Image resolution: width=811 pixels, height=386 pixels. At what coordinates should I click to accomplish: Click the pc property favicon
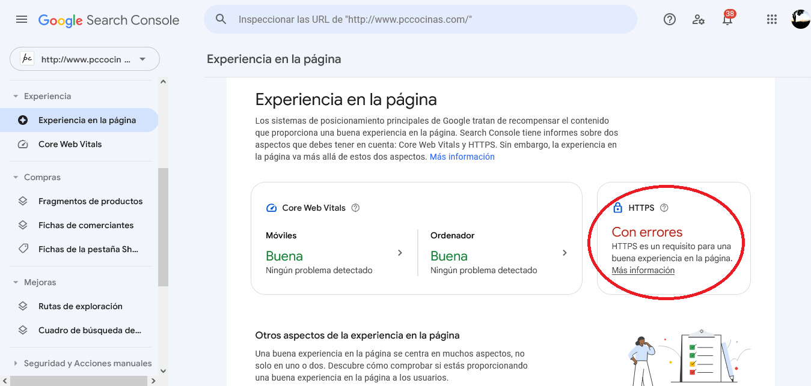click(x=27, y=59)
